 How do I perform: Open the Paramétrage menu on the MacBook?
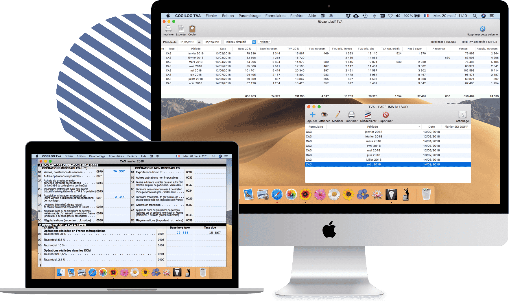97,156
